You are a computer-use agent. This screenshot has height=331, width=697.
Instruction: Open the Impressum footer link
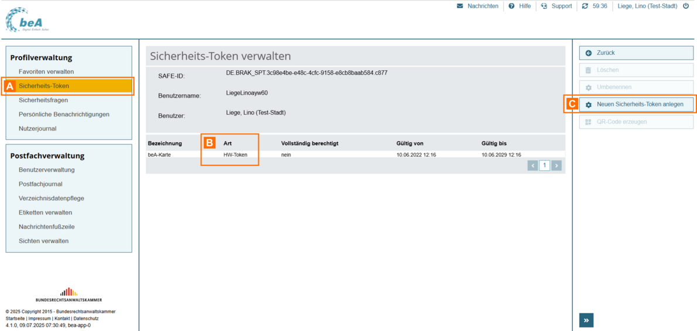(x=40, y=319)
